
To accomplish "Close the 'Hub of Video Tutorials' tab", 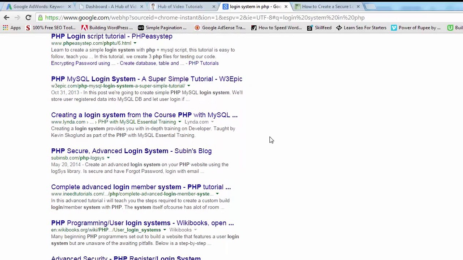I will click(x=214, y=6).
